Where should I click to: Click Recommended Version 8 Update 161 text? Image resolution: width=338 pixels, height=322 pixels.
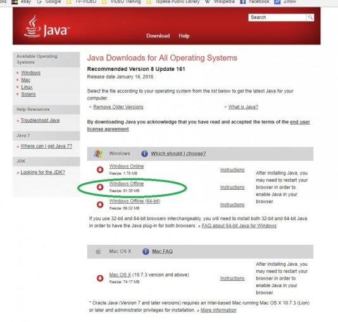click(136, 69)
